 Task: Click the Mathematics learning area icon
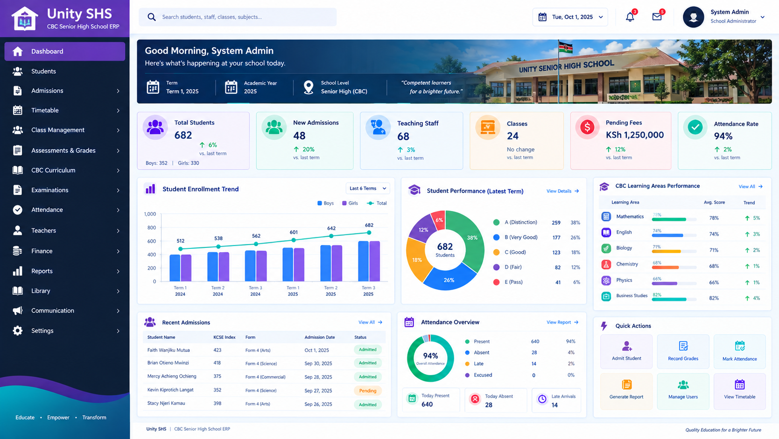pos(606,216)
